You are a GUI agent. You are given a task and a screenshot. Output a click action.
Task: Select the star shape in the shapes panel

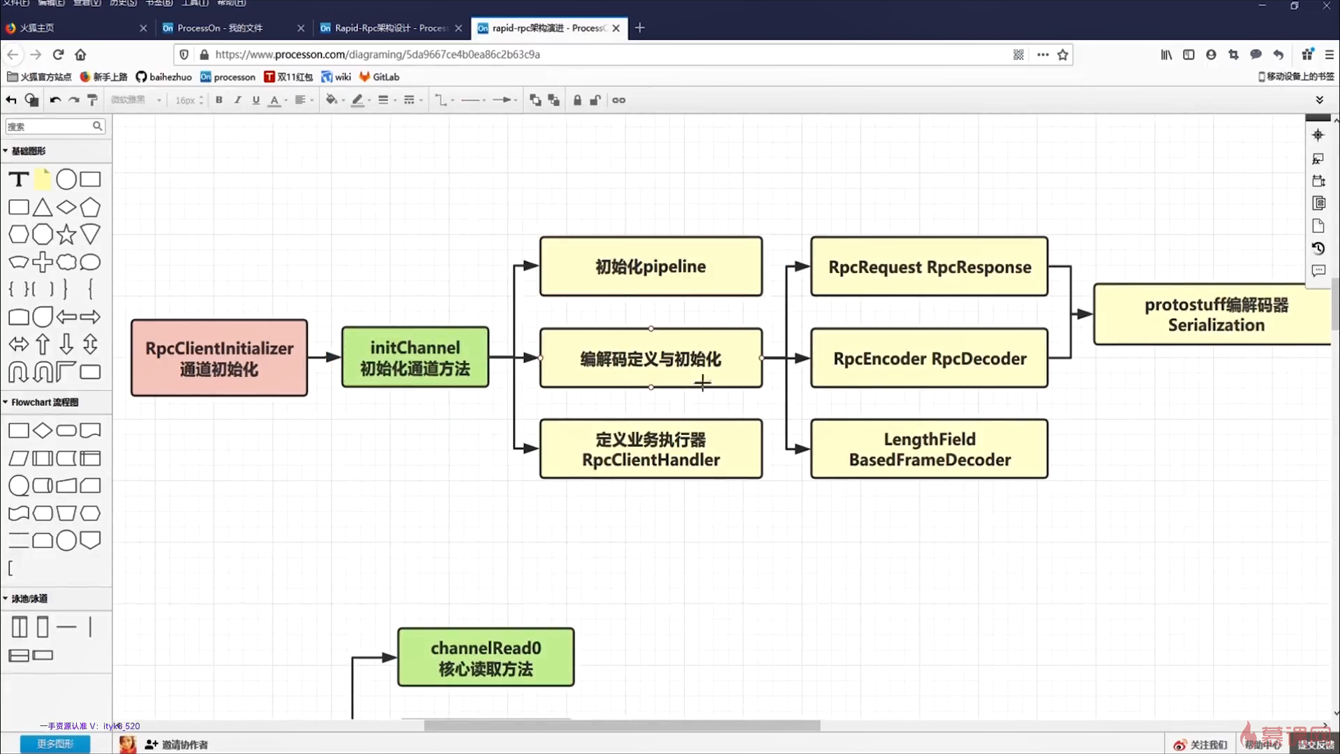coord(66,235)
